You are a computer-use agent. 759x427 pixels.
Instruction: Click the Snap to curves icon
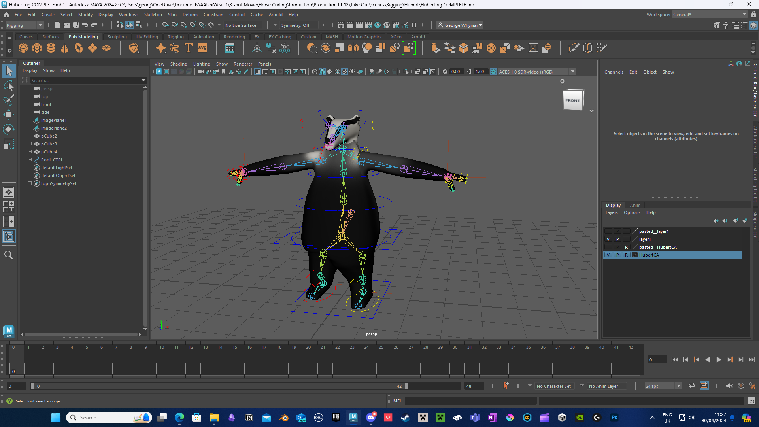pos(175,25)
